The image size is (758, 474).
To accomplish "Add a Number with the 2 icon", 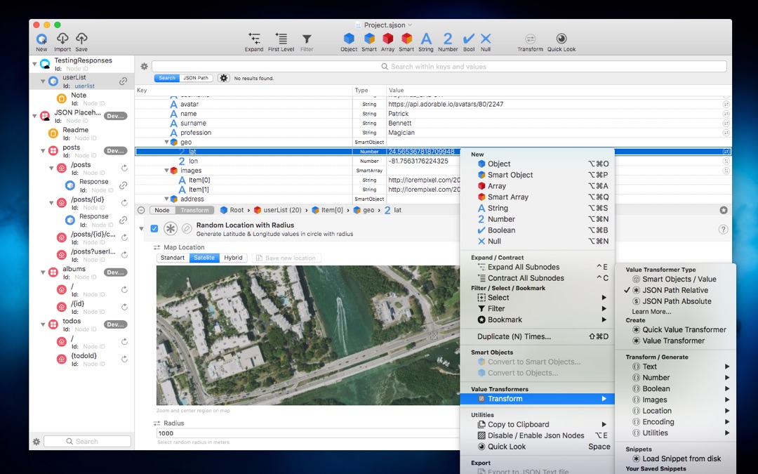I will [x=448, y=38].
